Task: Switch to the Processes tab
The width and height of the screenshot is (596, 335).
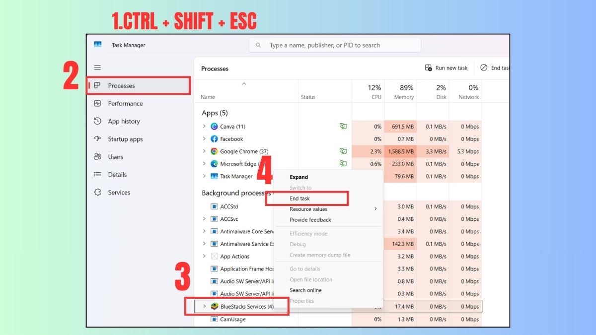Action: 139,85
